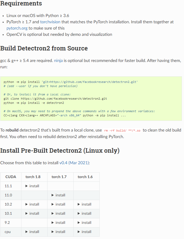The image size is (184, 239).
Task: Expand install for CUDA 9.2 torch 1.7
Action: [x=58, y=223]
